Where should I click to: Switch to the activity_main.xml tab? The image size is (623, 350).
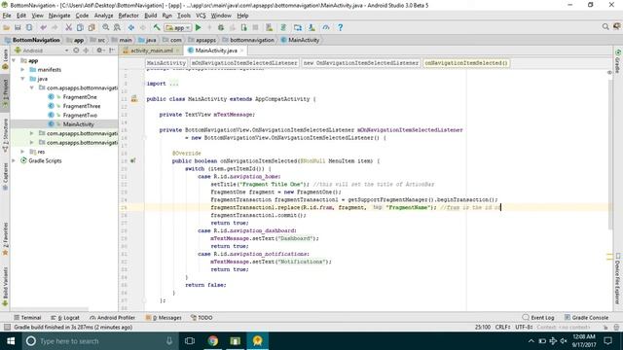click(152, 51)
